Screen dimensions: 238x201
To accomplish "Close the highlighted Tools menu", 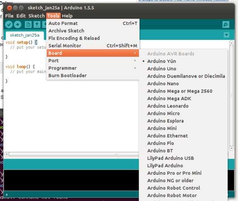I will point(53,16).
